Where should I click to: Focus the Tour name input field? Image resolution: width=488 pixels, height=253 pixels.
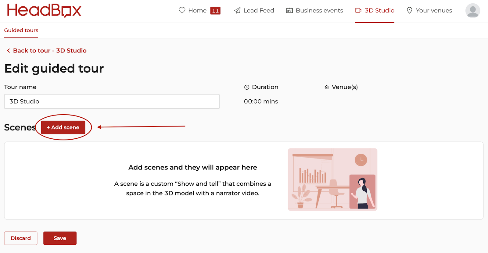click(112, 102)
